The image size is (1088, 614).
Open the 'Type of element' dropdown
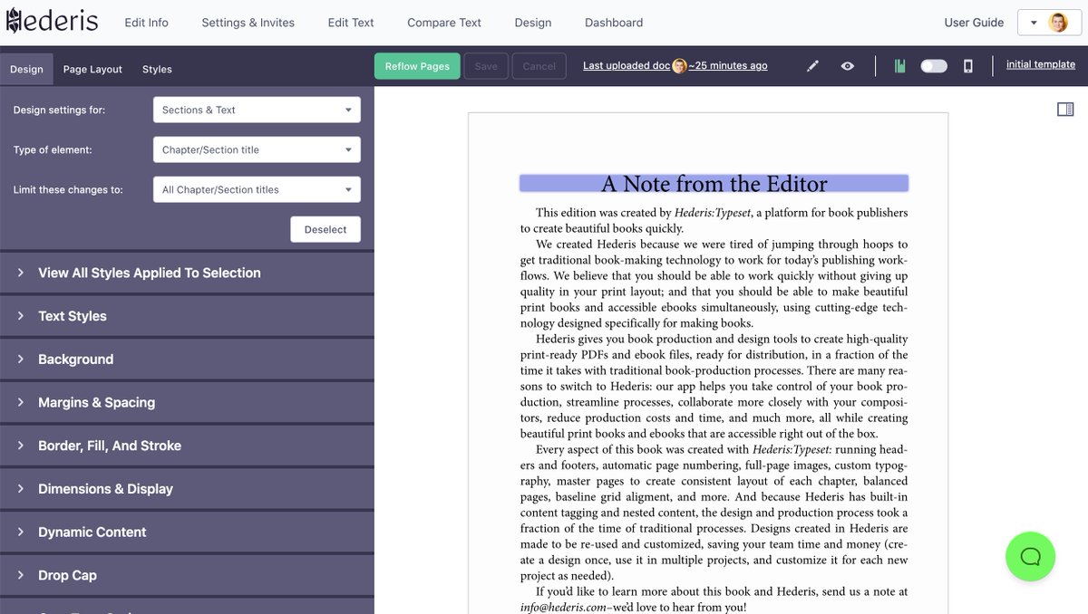pyautogui.click(x=257, y=149)
